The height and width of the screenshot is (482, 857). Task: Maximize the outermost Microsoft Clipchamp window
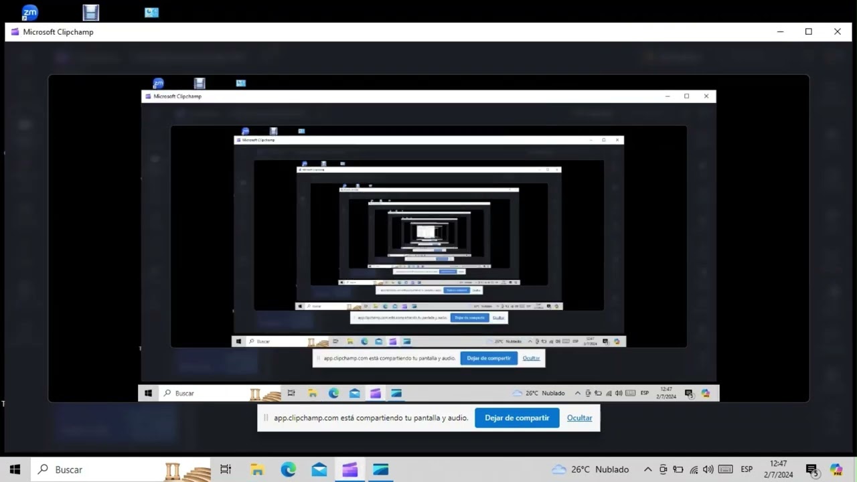point(809,31)
